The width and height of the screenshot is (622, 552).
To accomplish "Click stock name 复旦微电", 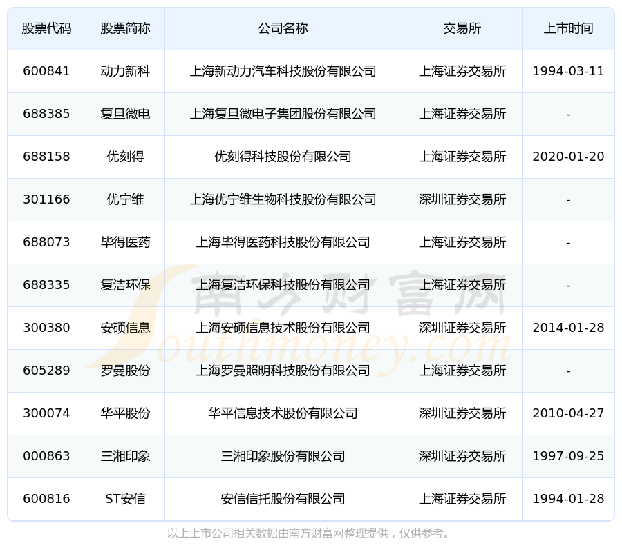I will (x=125, y=114).
